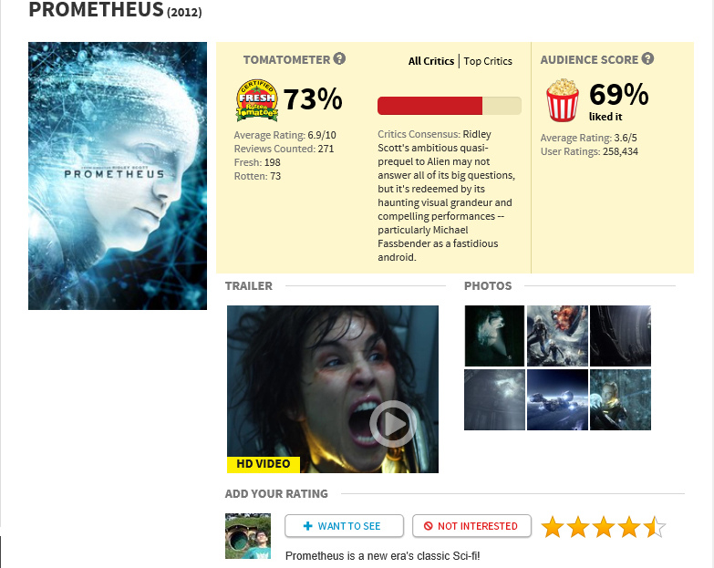Screen dimensions: 714x568
Task: Click the WANT TO SEE button
Action: [345, 526]
